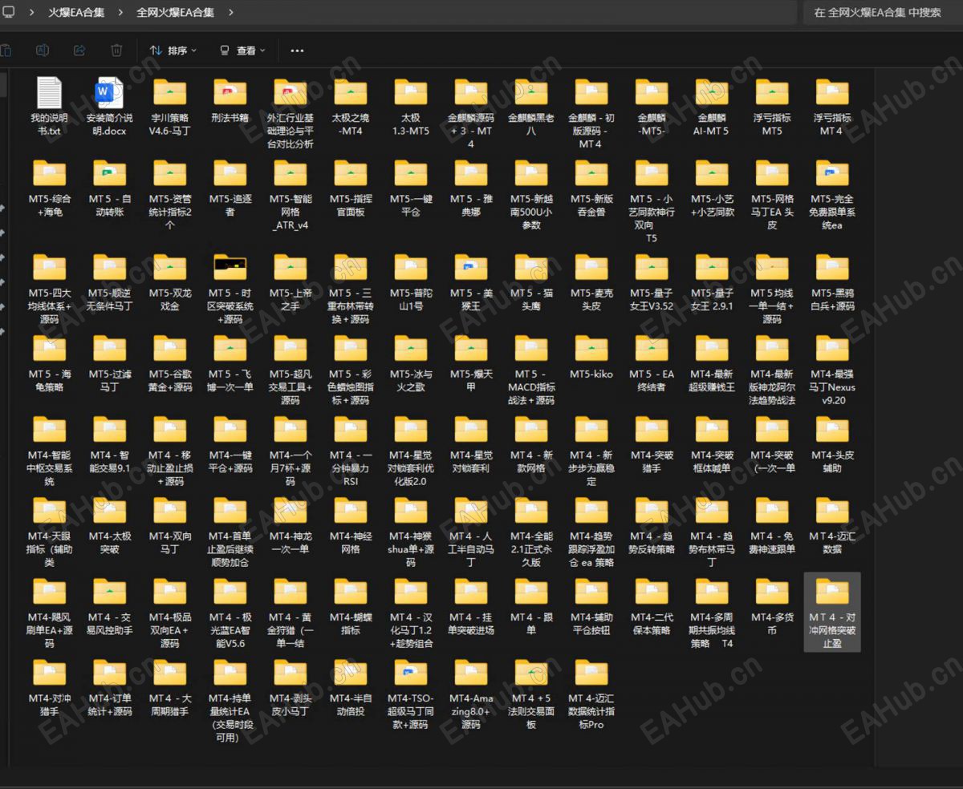Select the 太极之境-MT4 folder

(351, 107)
